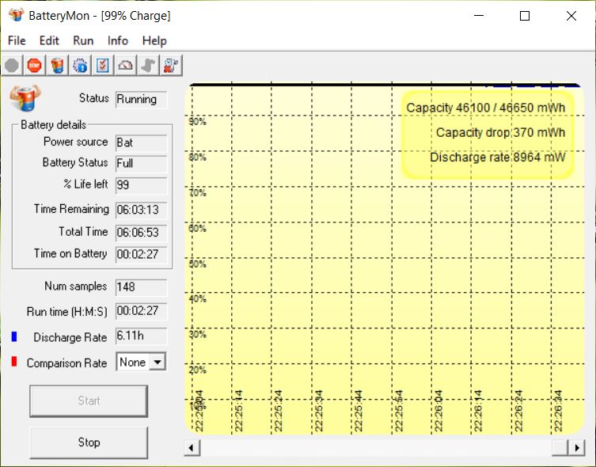Click the speedometer gauge toolbar icon
The height and width of the screenshot is (467, 596).
(x=125, y=66)
